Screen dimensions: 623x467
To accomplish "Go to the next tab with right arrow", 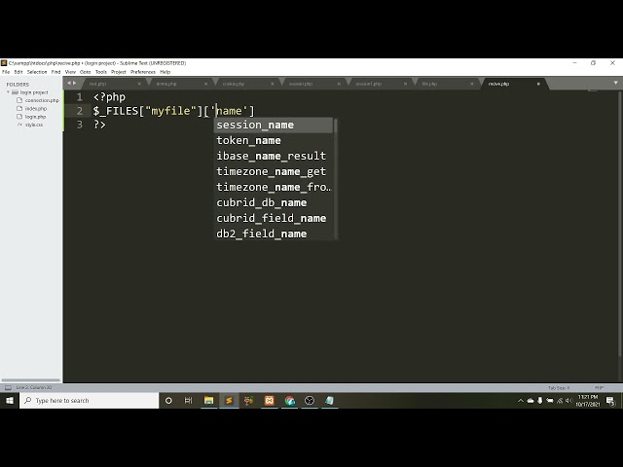I will [x=74, y=83].
